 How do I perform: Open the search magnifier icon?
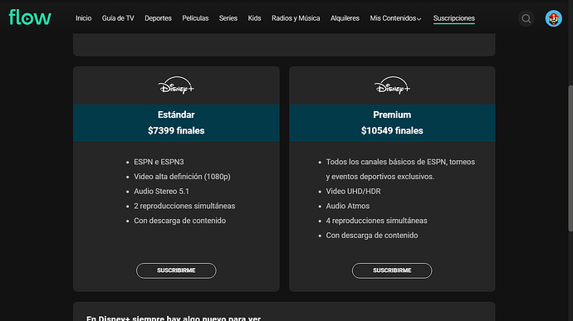(526, 18)
